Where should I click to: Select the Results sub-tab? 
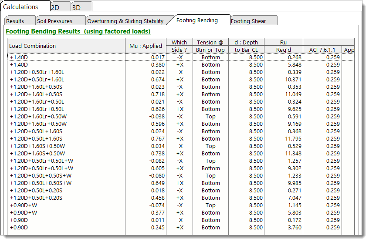(x=16, y=21)
